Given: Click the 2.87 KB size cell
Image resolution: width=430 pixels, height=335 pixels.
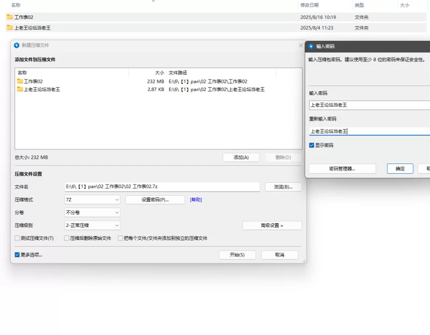Looking at the screenshot, I should click(x=155, y=89).
